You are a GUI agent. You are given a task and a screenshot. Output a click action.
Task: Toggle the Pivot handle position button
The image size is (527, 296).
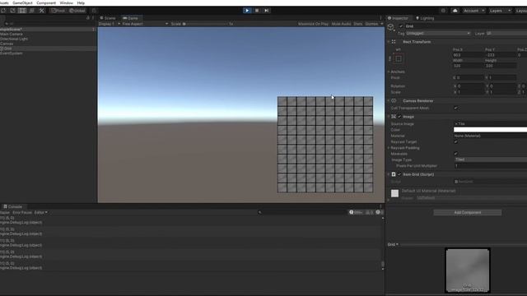[x=58, y=11]
